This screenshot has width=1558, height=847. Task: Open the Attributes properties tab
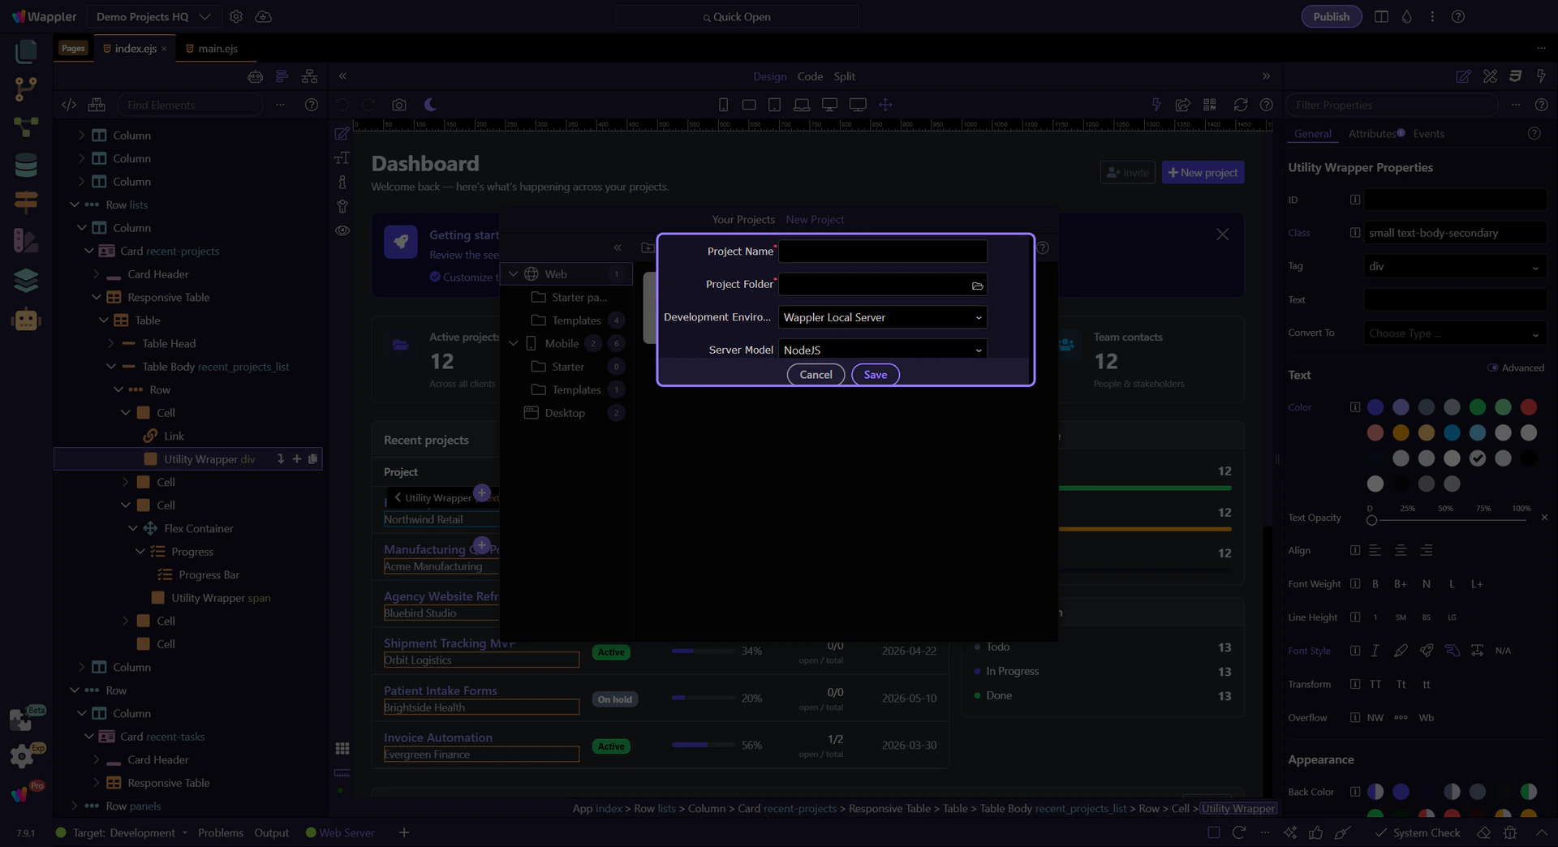[1371, 134]
